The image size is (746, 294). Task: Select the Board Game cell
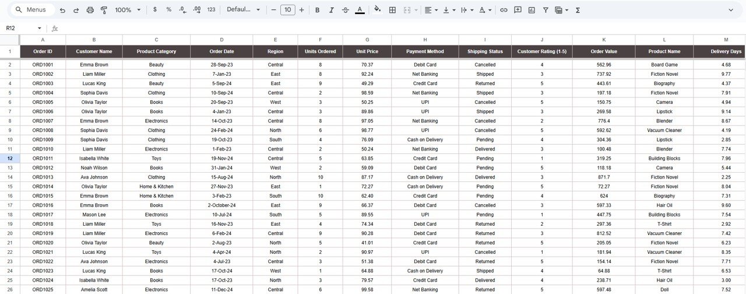tap(664, 65)
